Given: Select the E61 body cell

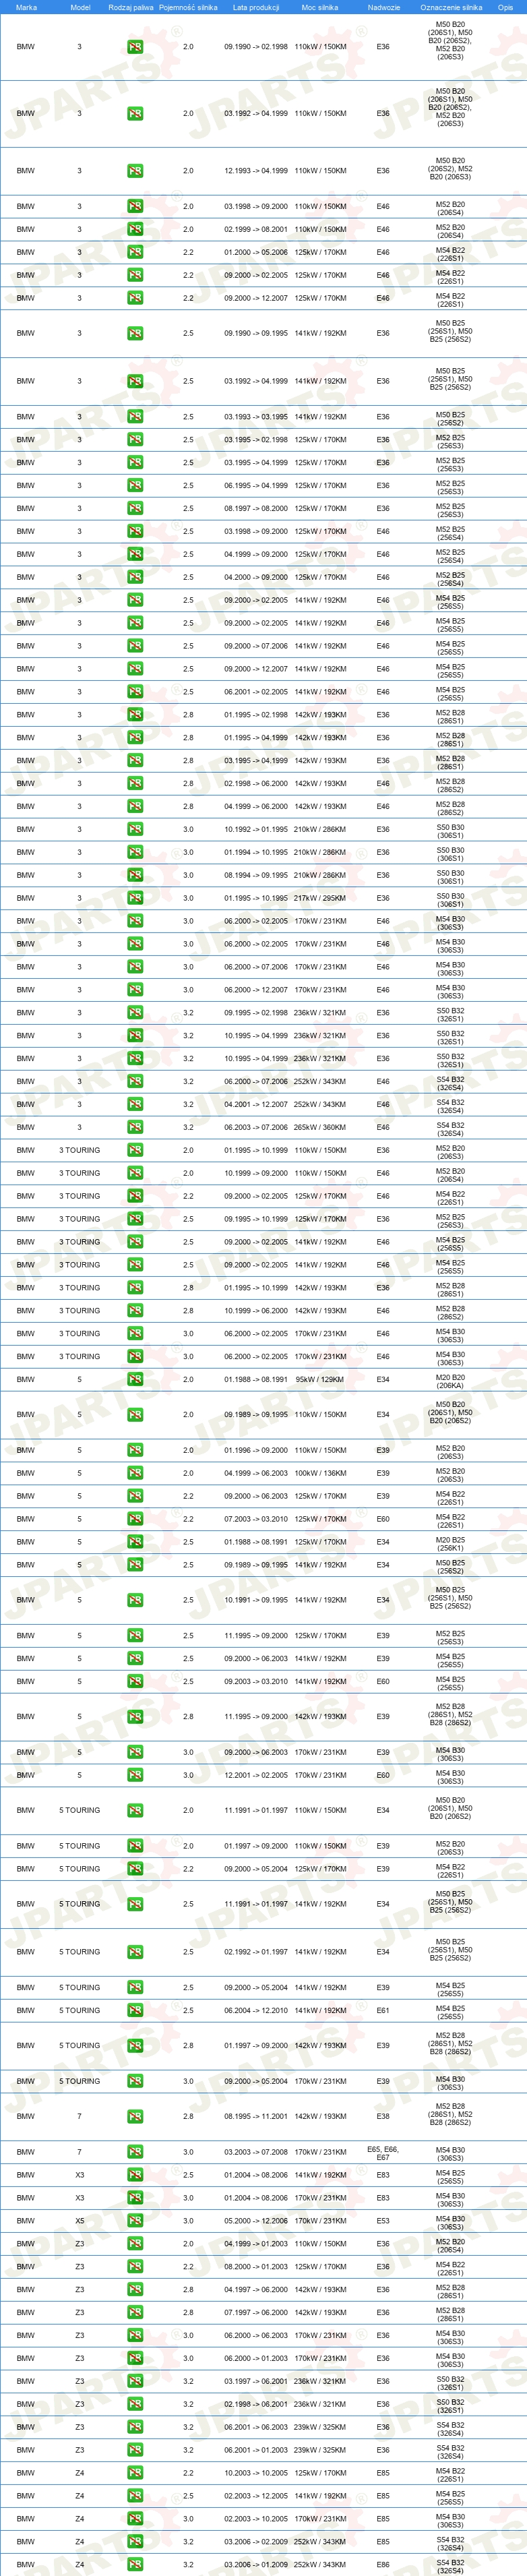Looking at the screenshot, I should click(x=383, y=2010).
